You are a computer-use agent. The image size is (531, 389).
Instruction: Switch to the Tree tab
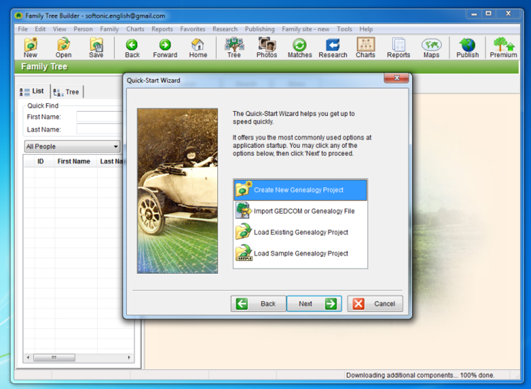(67, 92)
